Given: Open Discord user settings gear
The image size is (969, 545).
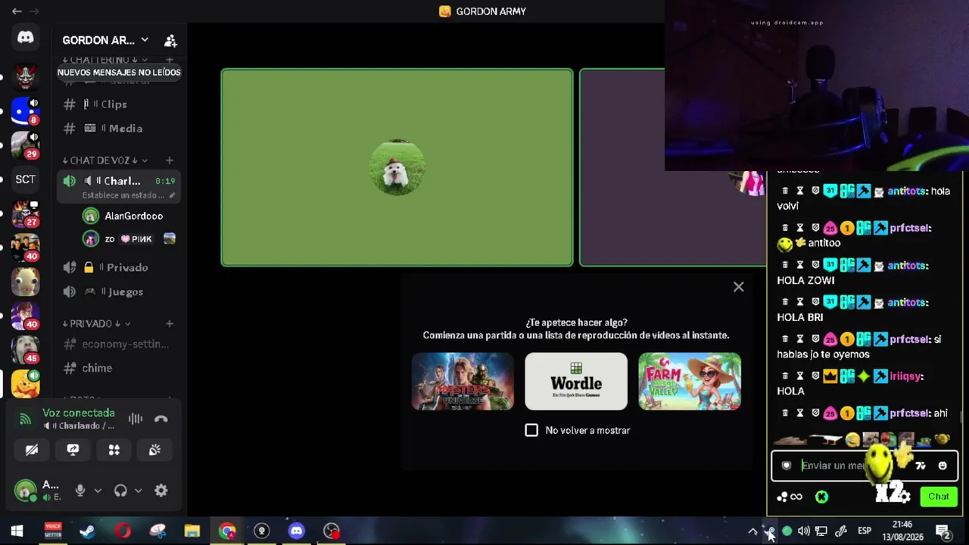Looking at the screenshot, I should click(x=161, y=490).
